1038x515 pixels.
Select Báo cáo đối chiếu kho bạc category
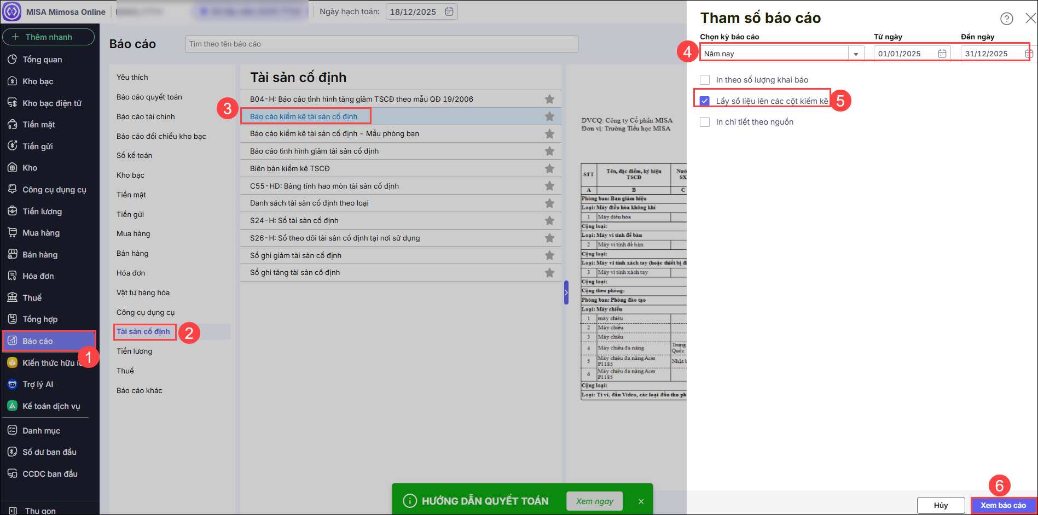[x=161, y=136]
